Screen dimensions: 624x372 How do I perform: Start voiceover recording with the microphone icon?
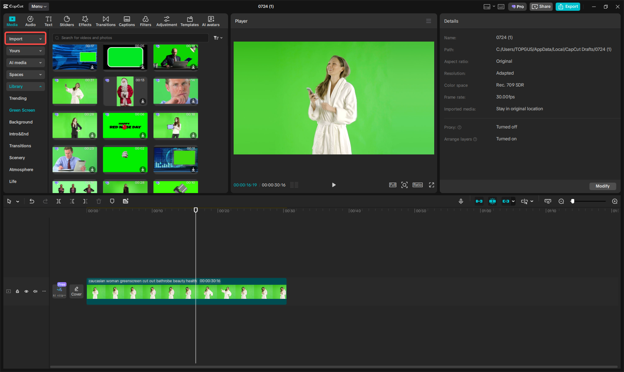coord(461,201)
